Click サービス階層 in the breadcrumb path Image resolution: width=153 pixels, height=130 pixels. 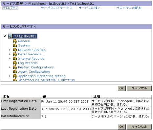pyautogui.click(x=13, y=4)
